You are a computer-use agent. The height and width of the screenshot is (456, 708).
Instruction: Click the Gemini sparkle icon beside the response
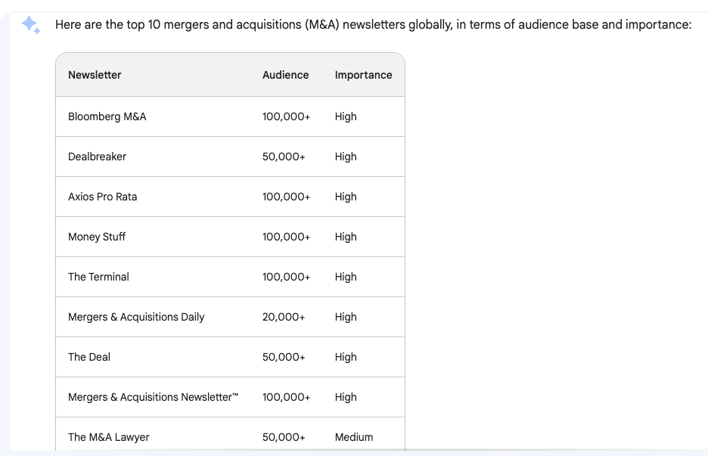pos(31,25)
